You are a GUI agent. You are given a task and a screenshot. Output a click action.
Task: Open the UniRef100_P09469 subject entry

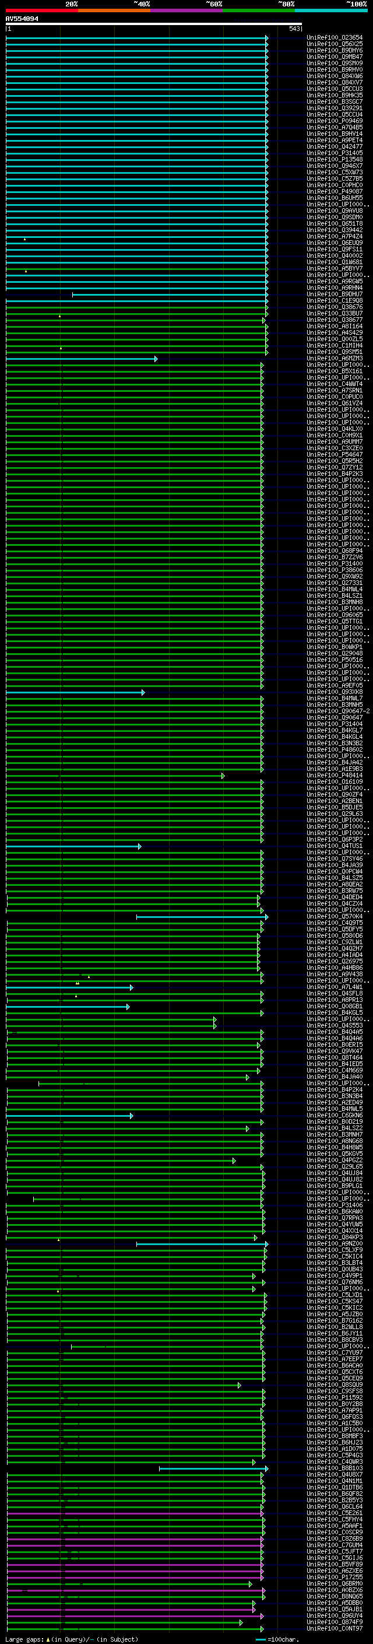pyautogui.click(x=334, y=121)
